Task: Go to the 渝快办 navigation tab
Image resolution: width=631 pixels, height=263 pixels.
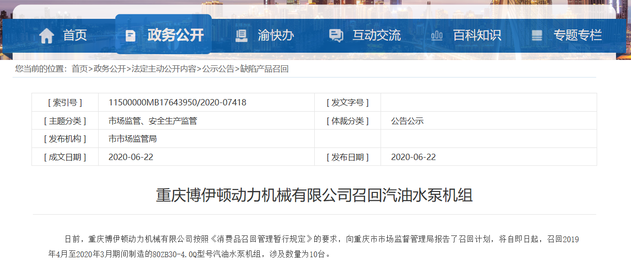Action: [x=276, y=35]
